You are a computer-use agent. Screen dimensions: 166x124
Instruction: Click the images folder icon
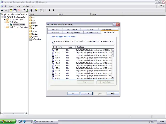(31, 26)
